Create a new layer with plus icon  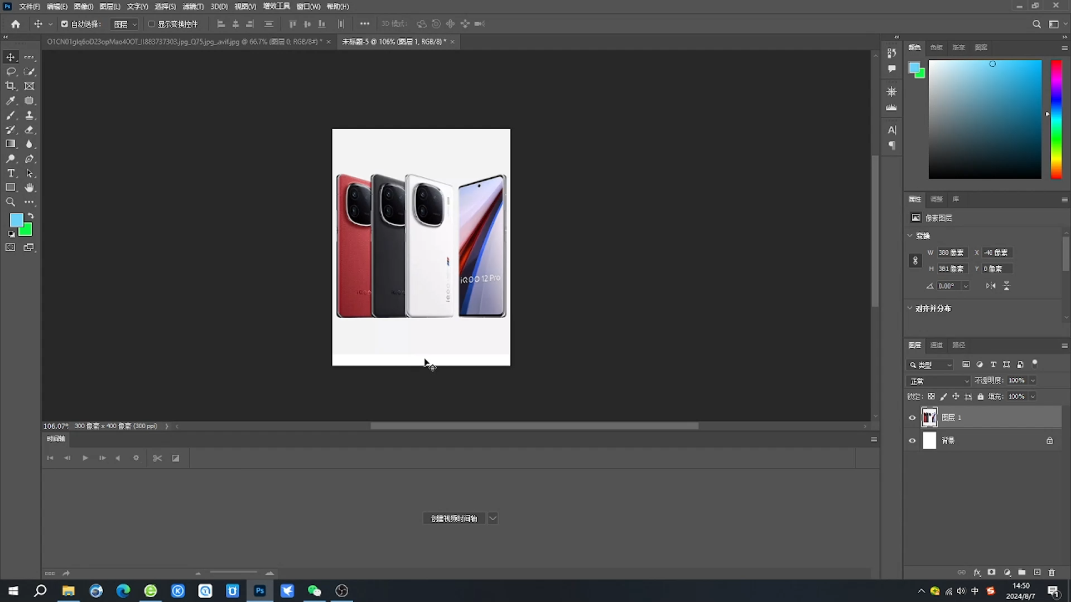(1037, 572)
